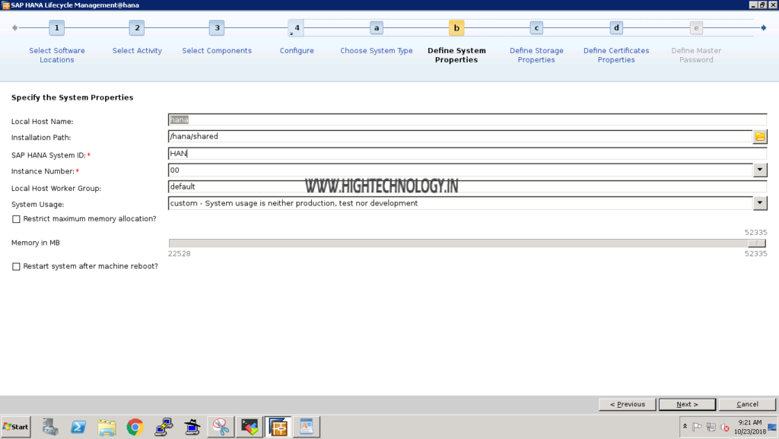Image resolution: width=779 pixels, height=439 pixels.
Task: Go to step 2 Select Activity
Action: [x=137, y=28]
